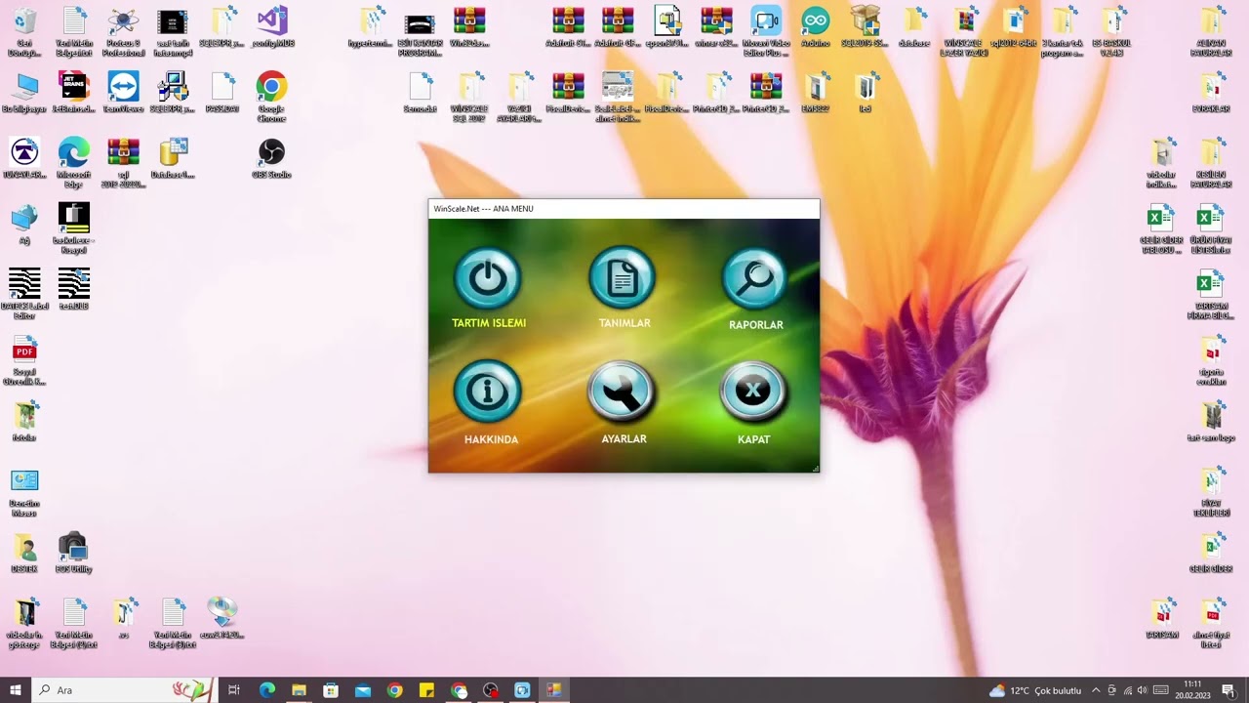
Task: Open Mail app from taskbar
Action: click(363, 690)
